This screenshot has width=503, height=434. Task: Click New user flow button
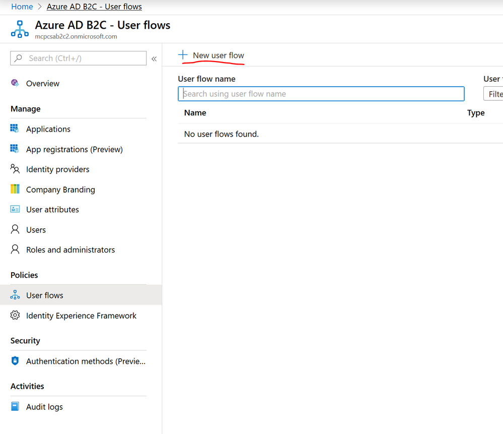(211, 55)
